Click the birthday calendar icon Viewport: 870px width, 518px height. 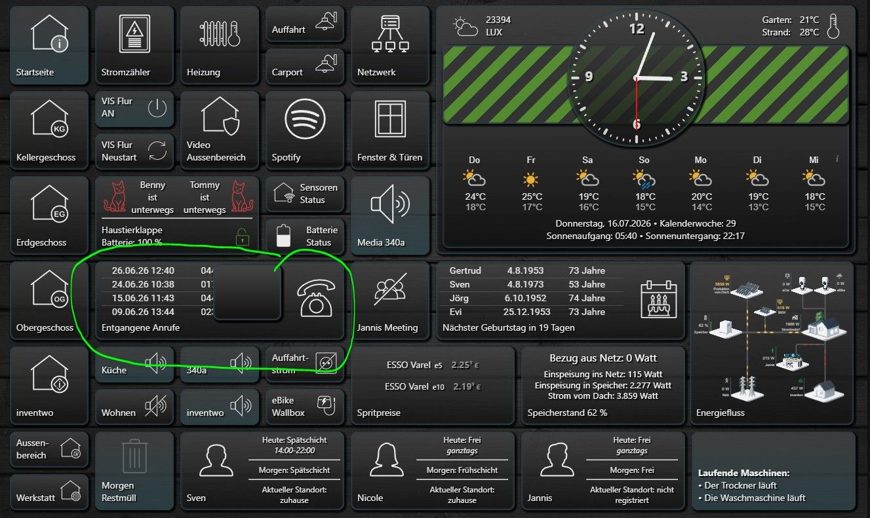(658, 299)
